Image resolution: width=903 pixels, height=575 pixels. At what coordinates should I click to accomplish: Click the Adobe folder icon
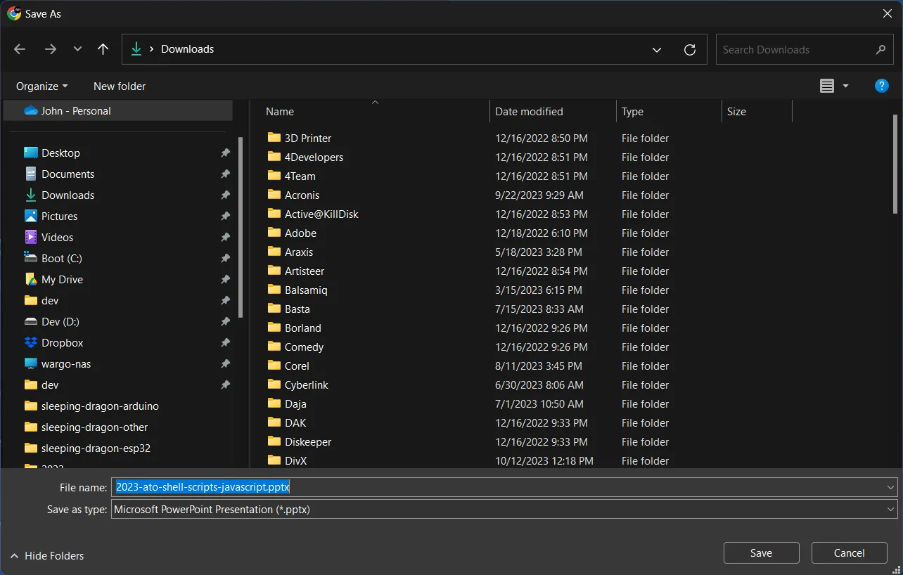pos(274,233)
